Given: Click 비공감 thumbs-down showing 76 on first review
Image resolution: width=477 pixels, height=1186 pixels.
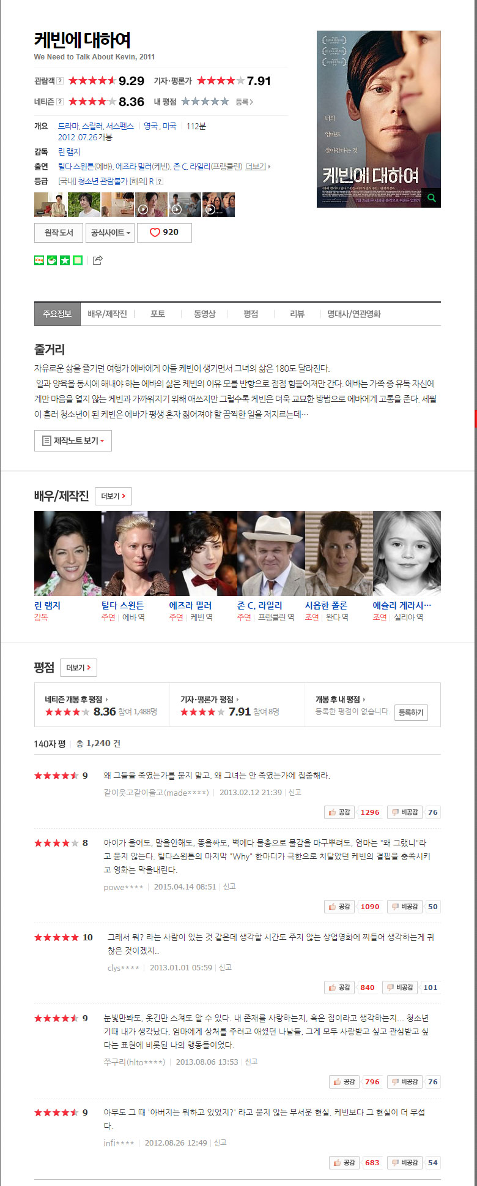Looking at the screenshot, I should coord(405,812).
